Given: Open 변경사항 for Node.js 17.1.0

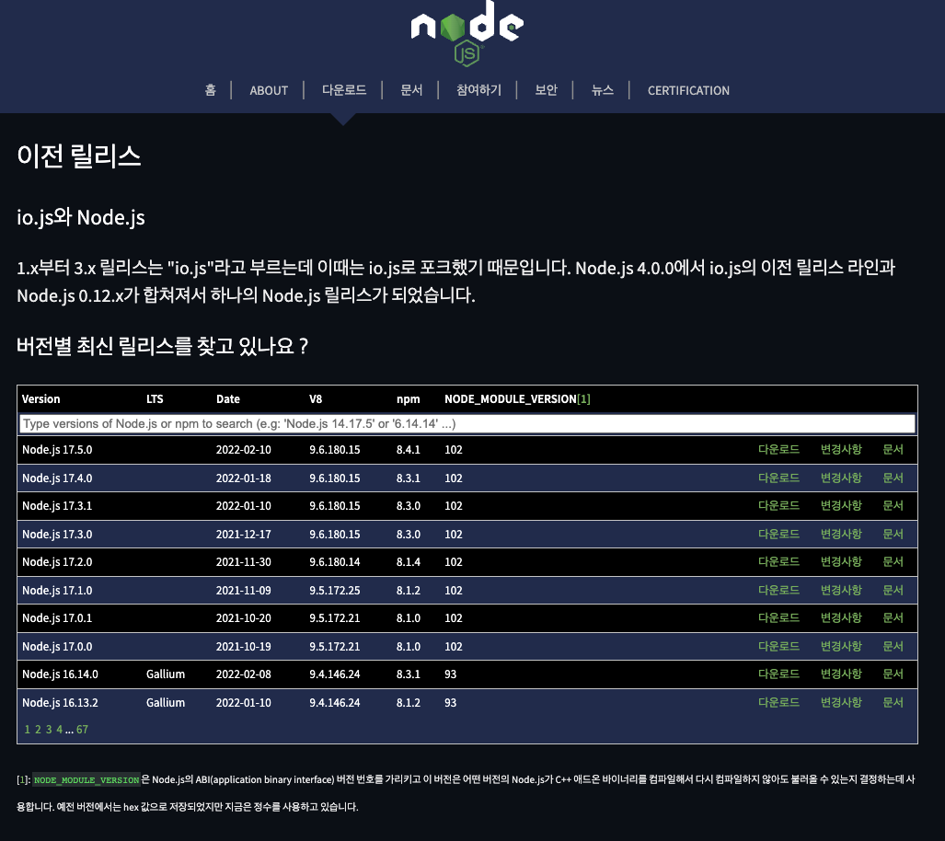Looking at the screenshot, I should click(841, 590).
